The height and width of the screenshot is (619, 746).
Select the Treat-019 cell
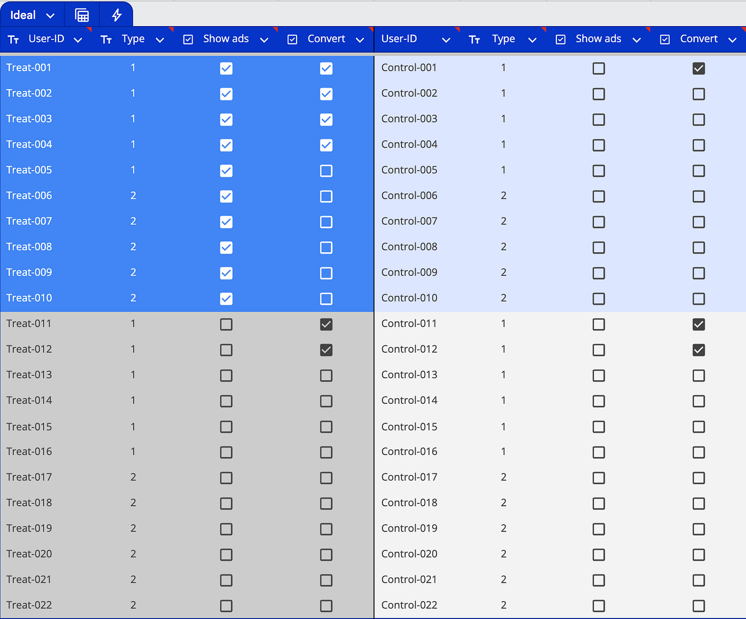pyautogui.click(x=29, y=528)
